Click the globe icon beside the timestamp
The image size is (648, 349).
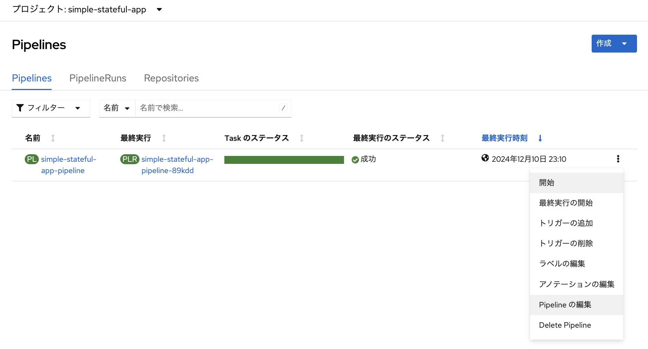click(x=485, y=158)
